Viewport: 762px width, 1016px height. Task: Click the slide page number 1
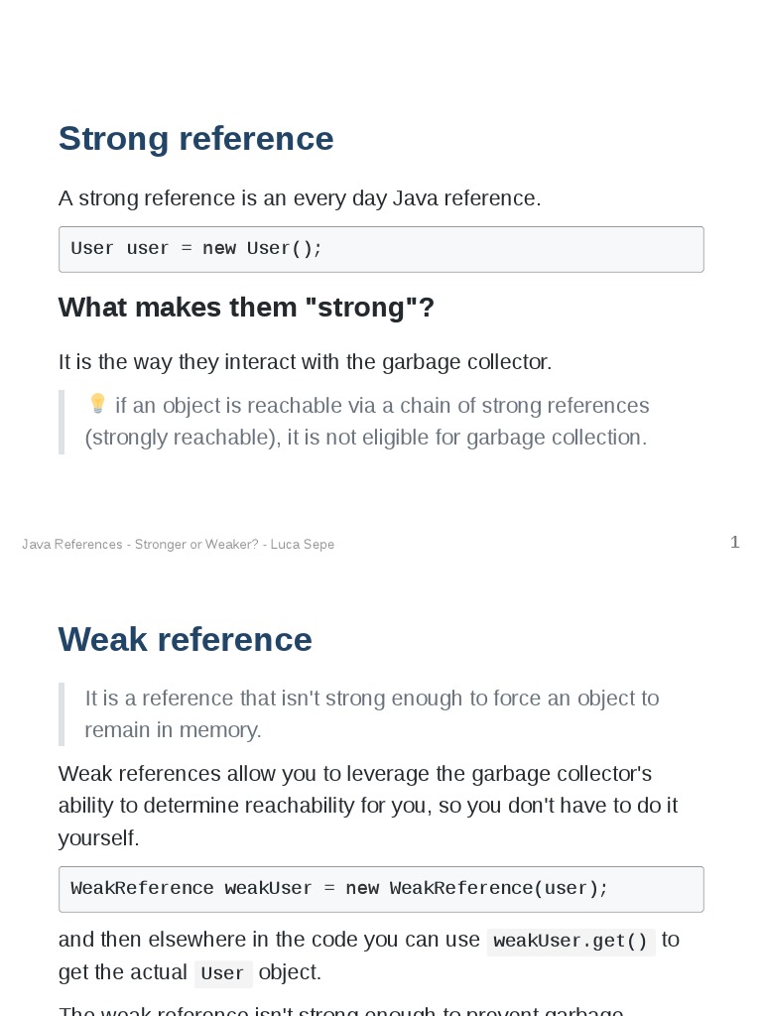[x=734, y=543]
